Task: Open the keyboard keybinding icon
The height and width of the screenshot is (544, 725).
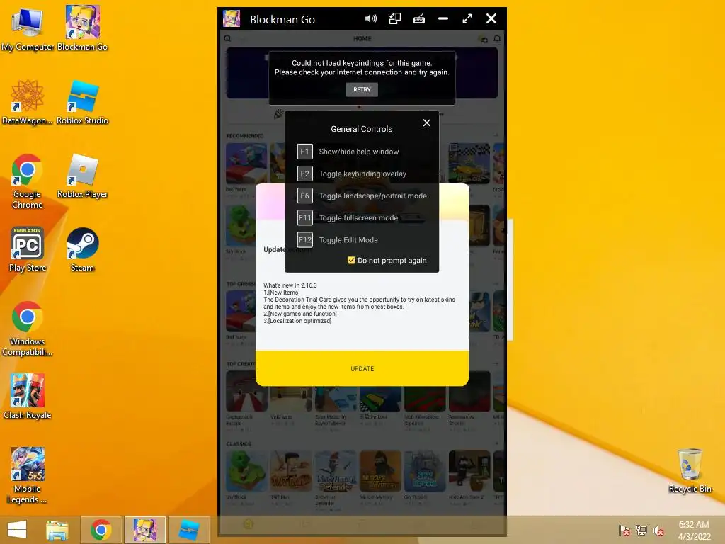Action: click(x=419, y=19)
